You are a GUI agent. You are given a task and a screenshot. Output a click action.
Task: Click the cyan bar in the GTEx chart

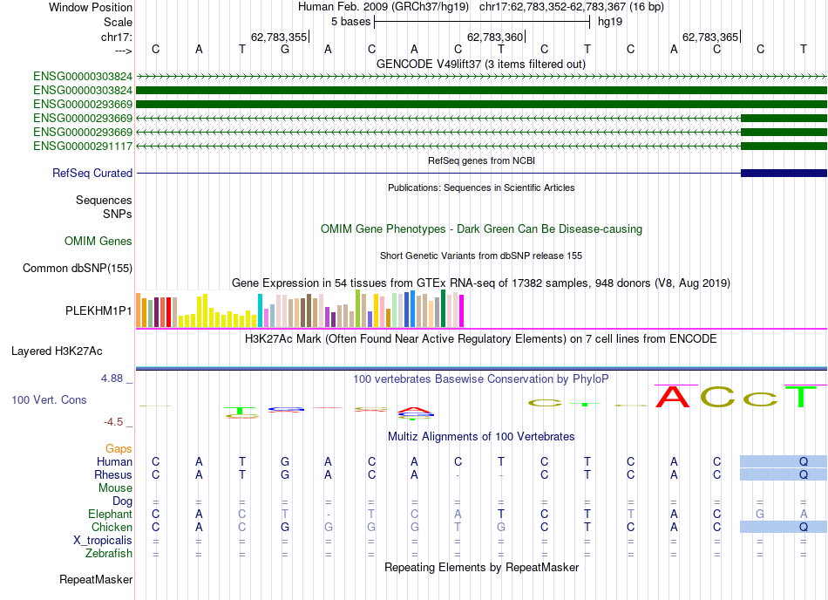[260, 310]
